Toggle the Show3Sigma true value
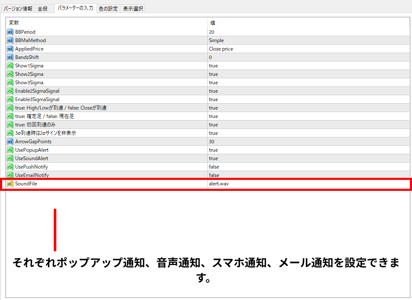The width and height of the screenshot is (412, 300). pos(213,83)
